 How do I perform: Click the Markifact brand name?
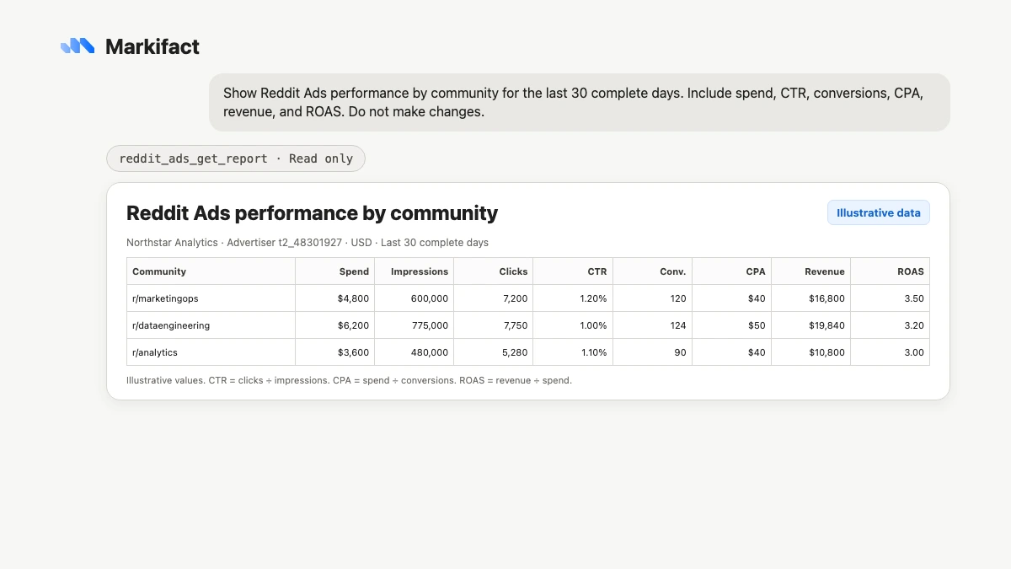click(x=152, y=46)
